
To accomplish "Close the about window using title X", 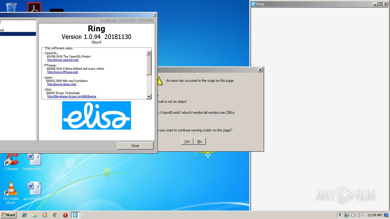I will (x=154, y=15).
